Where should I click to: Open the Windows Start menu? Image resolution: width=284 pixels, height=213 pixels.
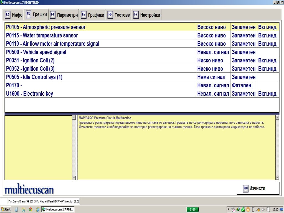6,209
